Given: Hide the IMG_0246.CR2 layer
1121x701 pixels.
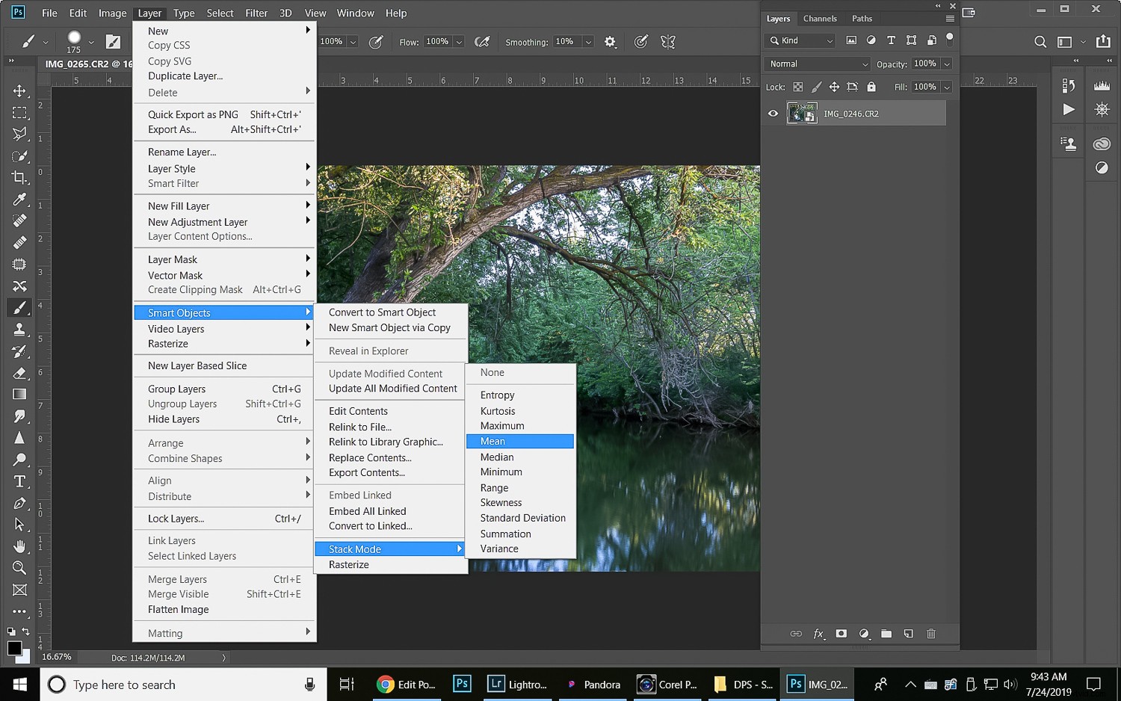Looking at the screenshot, I should (x=773, y=114).
